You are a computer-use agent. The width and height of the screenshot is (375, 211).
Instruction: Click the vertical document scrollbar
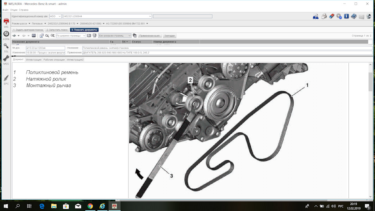click(370, 131)
